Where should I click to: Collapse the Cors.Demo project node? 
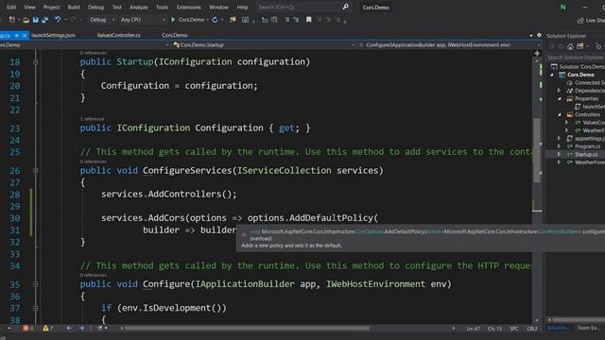click(552, 75)
